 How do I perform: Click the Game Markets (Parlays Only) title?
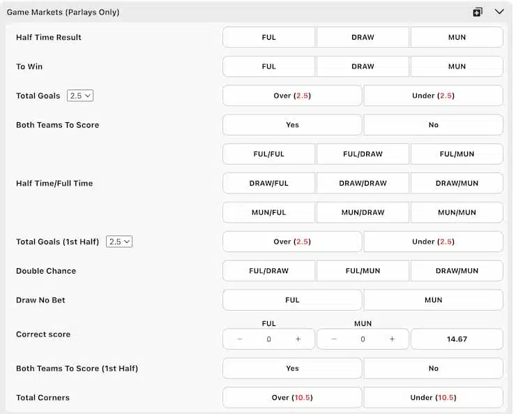(63, 12)
